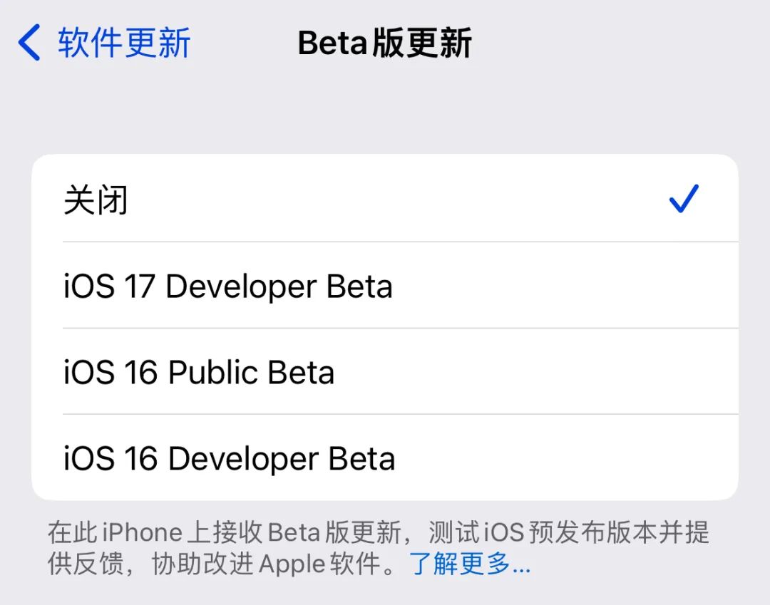770x605 pixels.
Task: Click the ellipsis after 了解更多
Action: pos(521,566)
